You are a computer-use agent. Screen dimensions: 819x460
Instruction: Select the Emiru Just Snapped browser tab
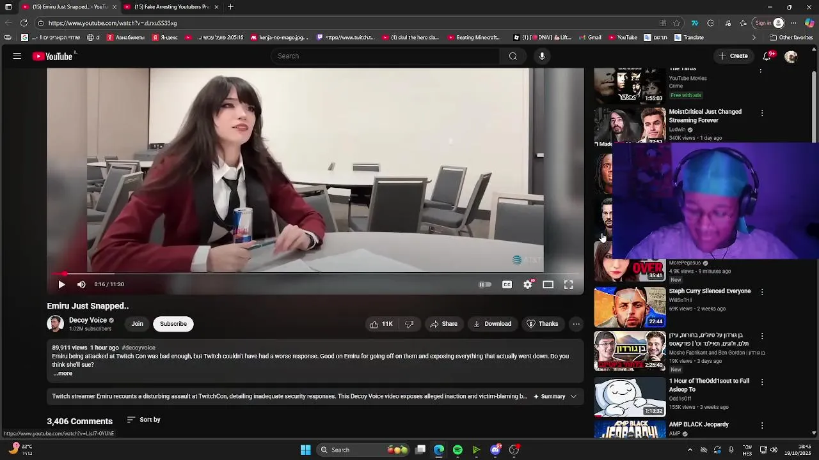(69, 7)
